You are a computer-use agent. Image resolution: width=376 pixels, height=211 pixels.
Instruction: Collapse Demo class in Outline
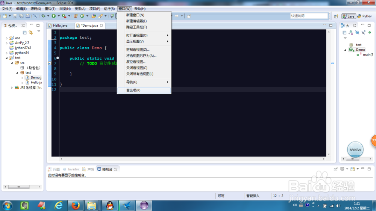point(345,50)
